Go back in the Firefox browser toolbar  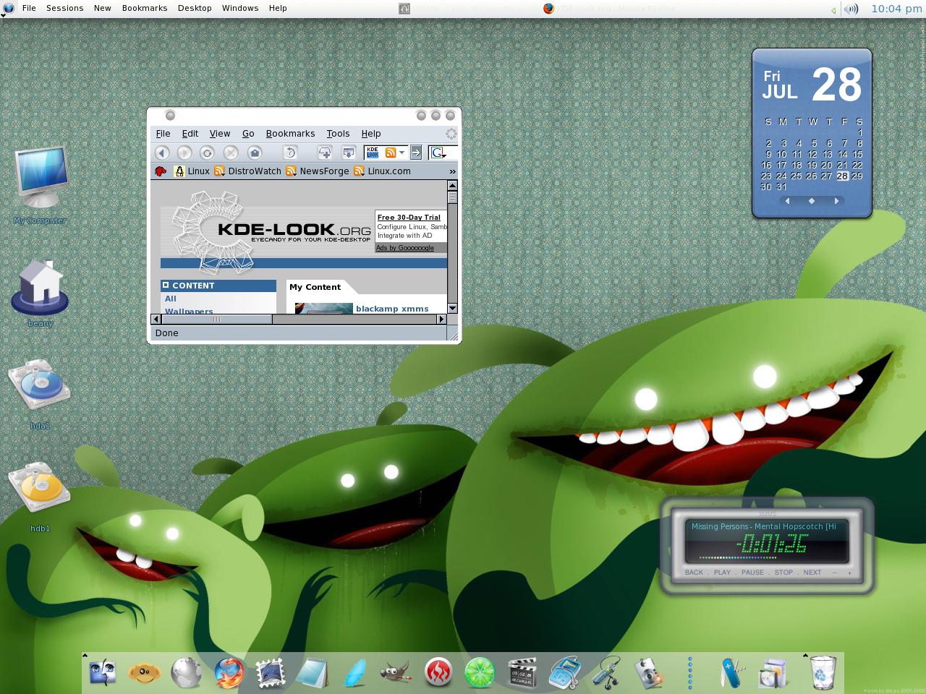pos(162,153)
